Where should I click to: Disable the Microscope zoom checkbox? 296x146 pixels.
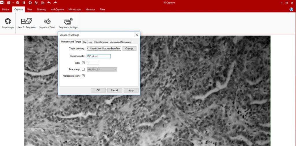[83, 76]
